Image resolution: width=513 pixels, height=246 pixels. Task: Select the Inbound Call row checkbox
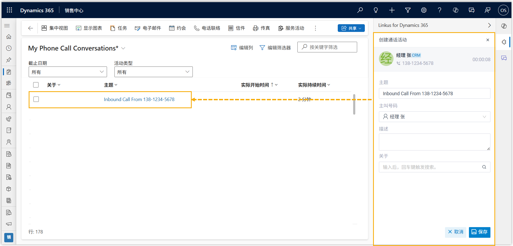(x=36, y=99)
